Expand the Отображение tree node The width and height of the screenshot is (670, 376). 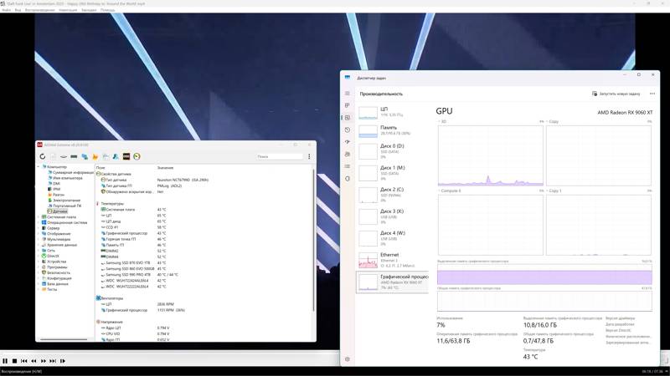point(39,234)
